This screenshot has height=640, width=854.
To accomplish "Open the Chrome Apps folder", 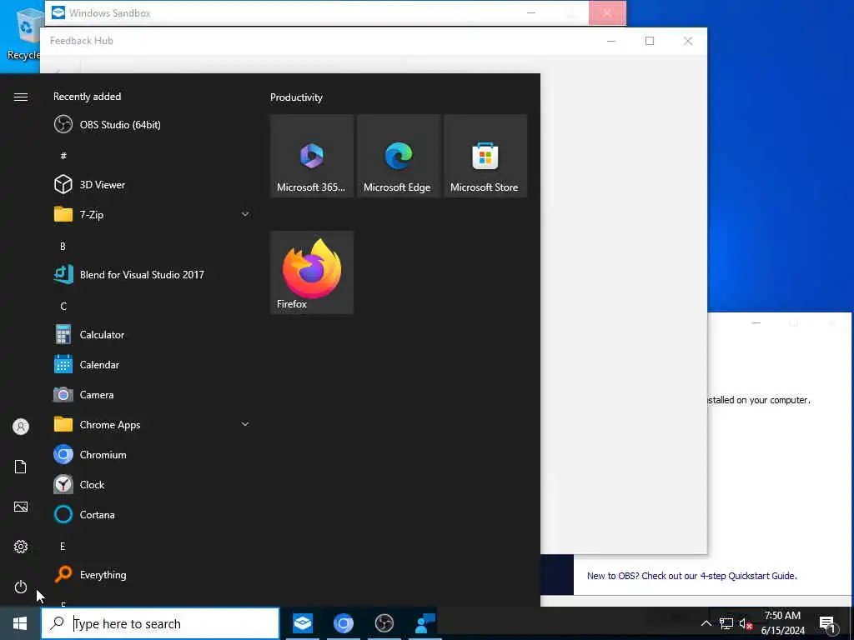I will pyautogui.click(x=152, y=424).
